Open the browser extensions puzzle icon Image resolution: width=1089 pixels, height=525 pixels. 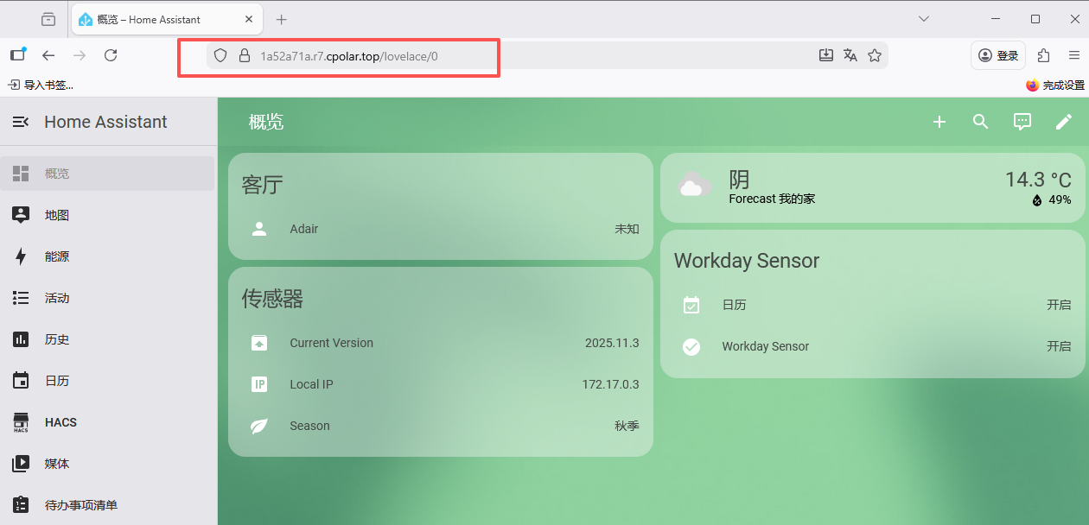click(x=1043, y=55)
